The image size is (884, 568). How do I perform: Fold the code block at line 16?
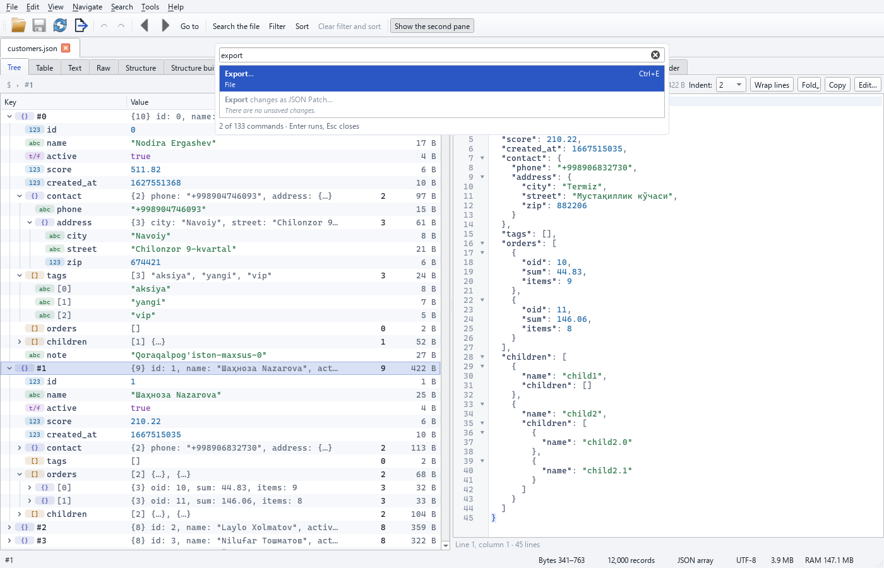[482, 244]
